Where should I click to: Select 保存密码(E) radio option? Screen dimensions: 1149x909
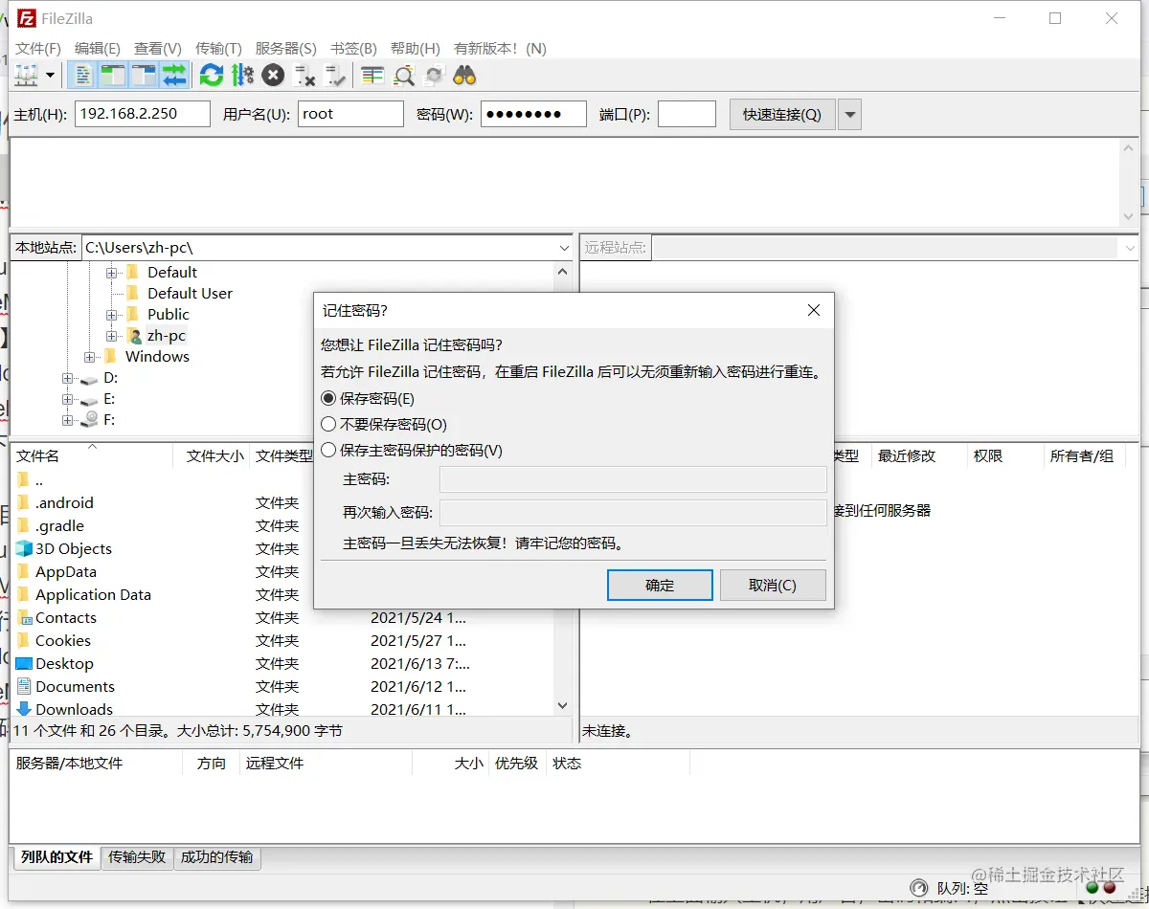tap(328, 398)
